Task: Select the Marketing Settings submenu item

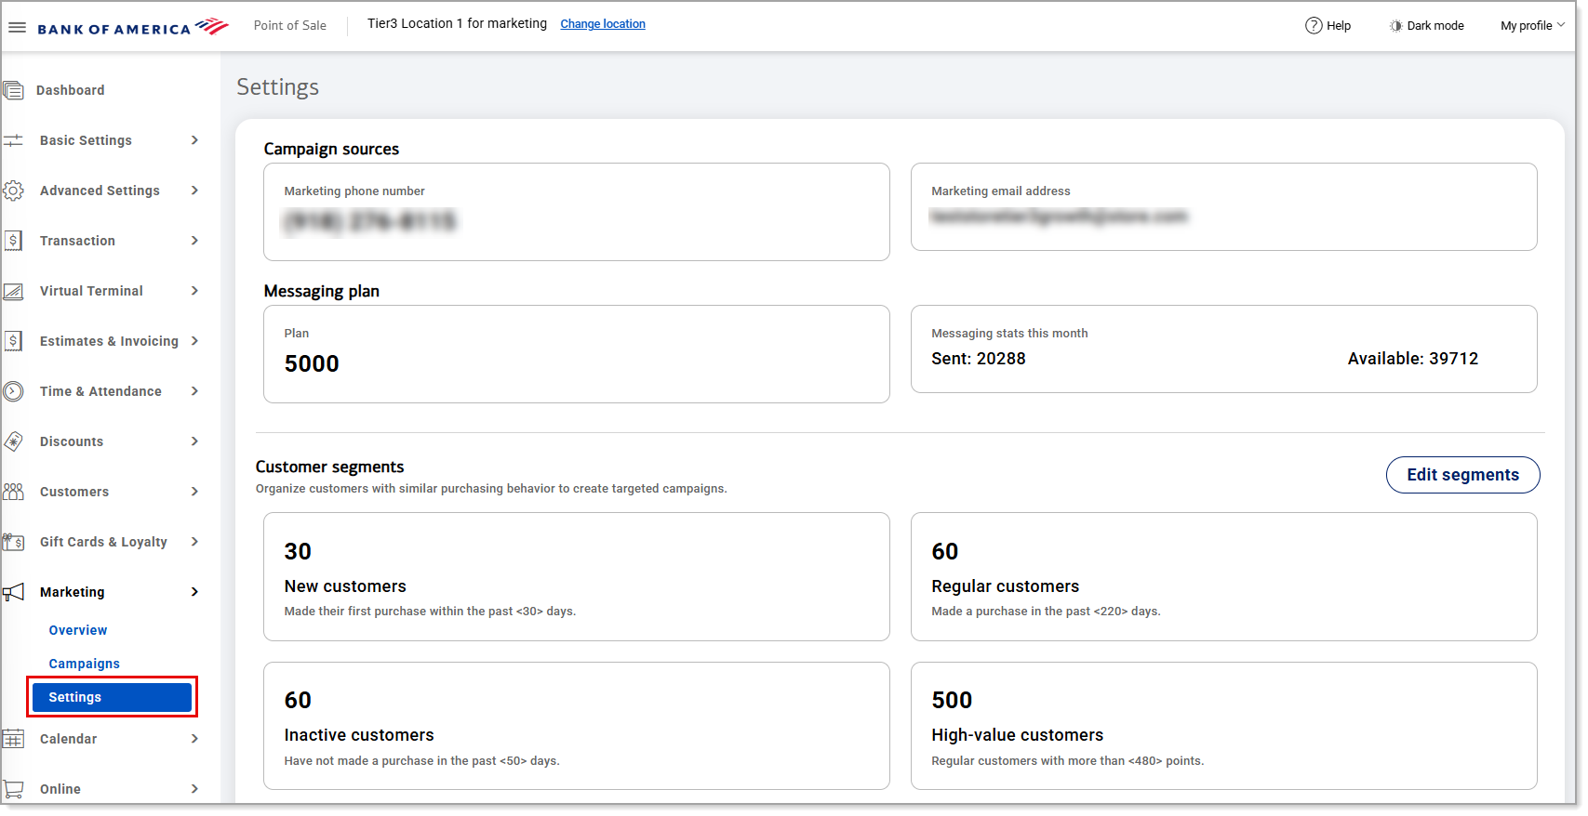Action: [112, 697]
